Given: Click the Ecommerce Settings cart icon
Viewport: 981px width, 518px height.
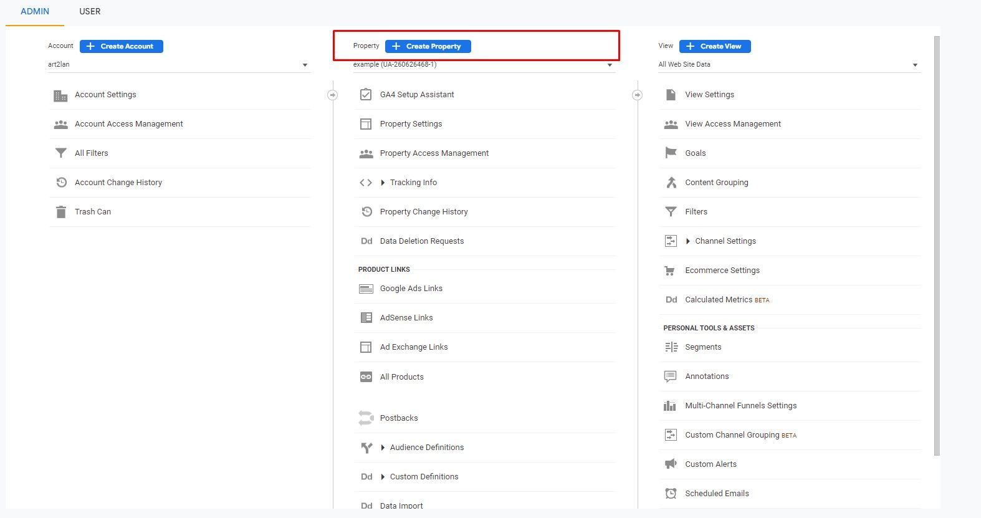Looking at the screenshot, I should pyautogui.click(x=670, y=271).
